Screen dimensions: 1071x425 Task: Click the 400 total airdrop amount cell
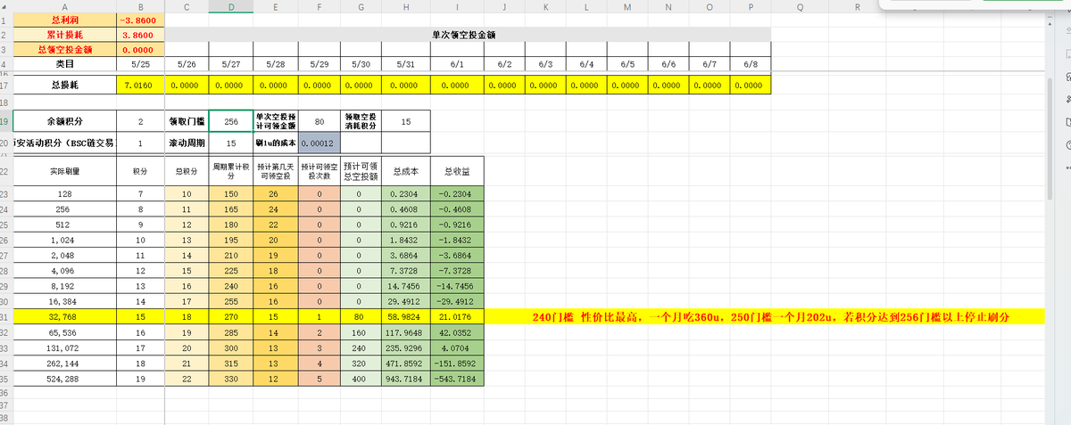point(361,379)
